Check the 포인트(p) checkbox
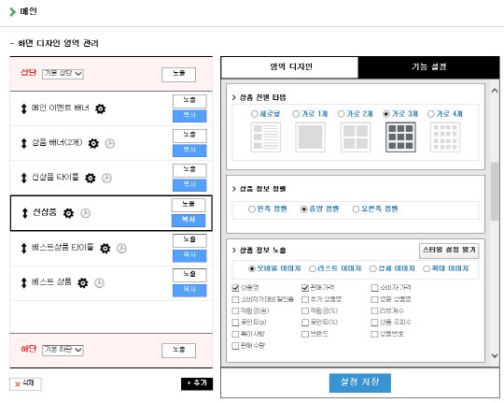This screenshot has height=403, width=504. [235, 323]
